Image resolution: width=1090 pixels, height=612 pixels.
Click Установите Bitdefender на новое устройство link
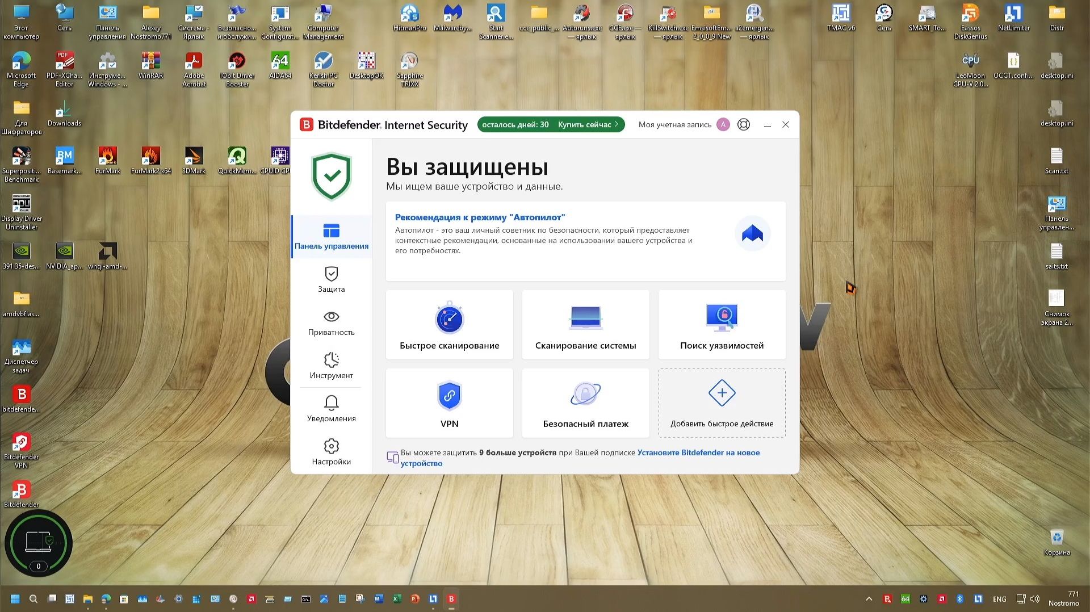tap(580, 458)
